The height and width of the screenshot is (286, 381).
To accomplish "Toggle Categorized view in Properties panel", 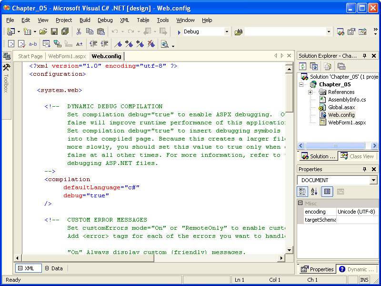I will (x=303, y=192).
